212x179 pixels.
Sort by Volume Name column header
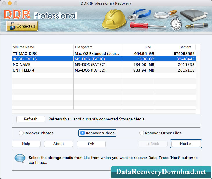pyautogui.click(x=43, y=47)
